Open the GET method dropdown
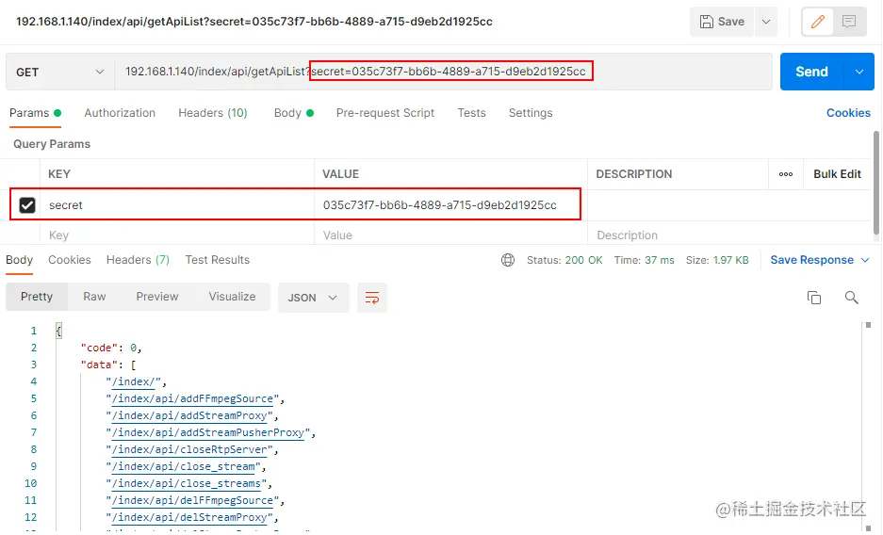The width and height of the screenshot is (883, 535). pos(60,72)
